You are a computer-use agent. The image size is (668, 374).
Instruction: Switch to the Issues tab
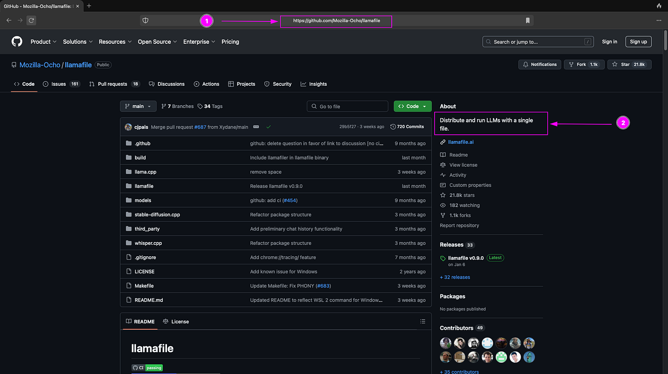tap(62, 84)
